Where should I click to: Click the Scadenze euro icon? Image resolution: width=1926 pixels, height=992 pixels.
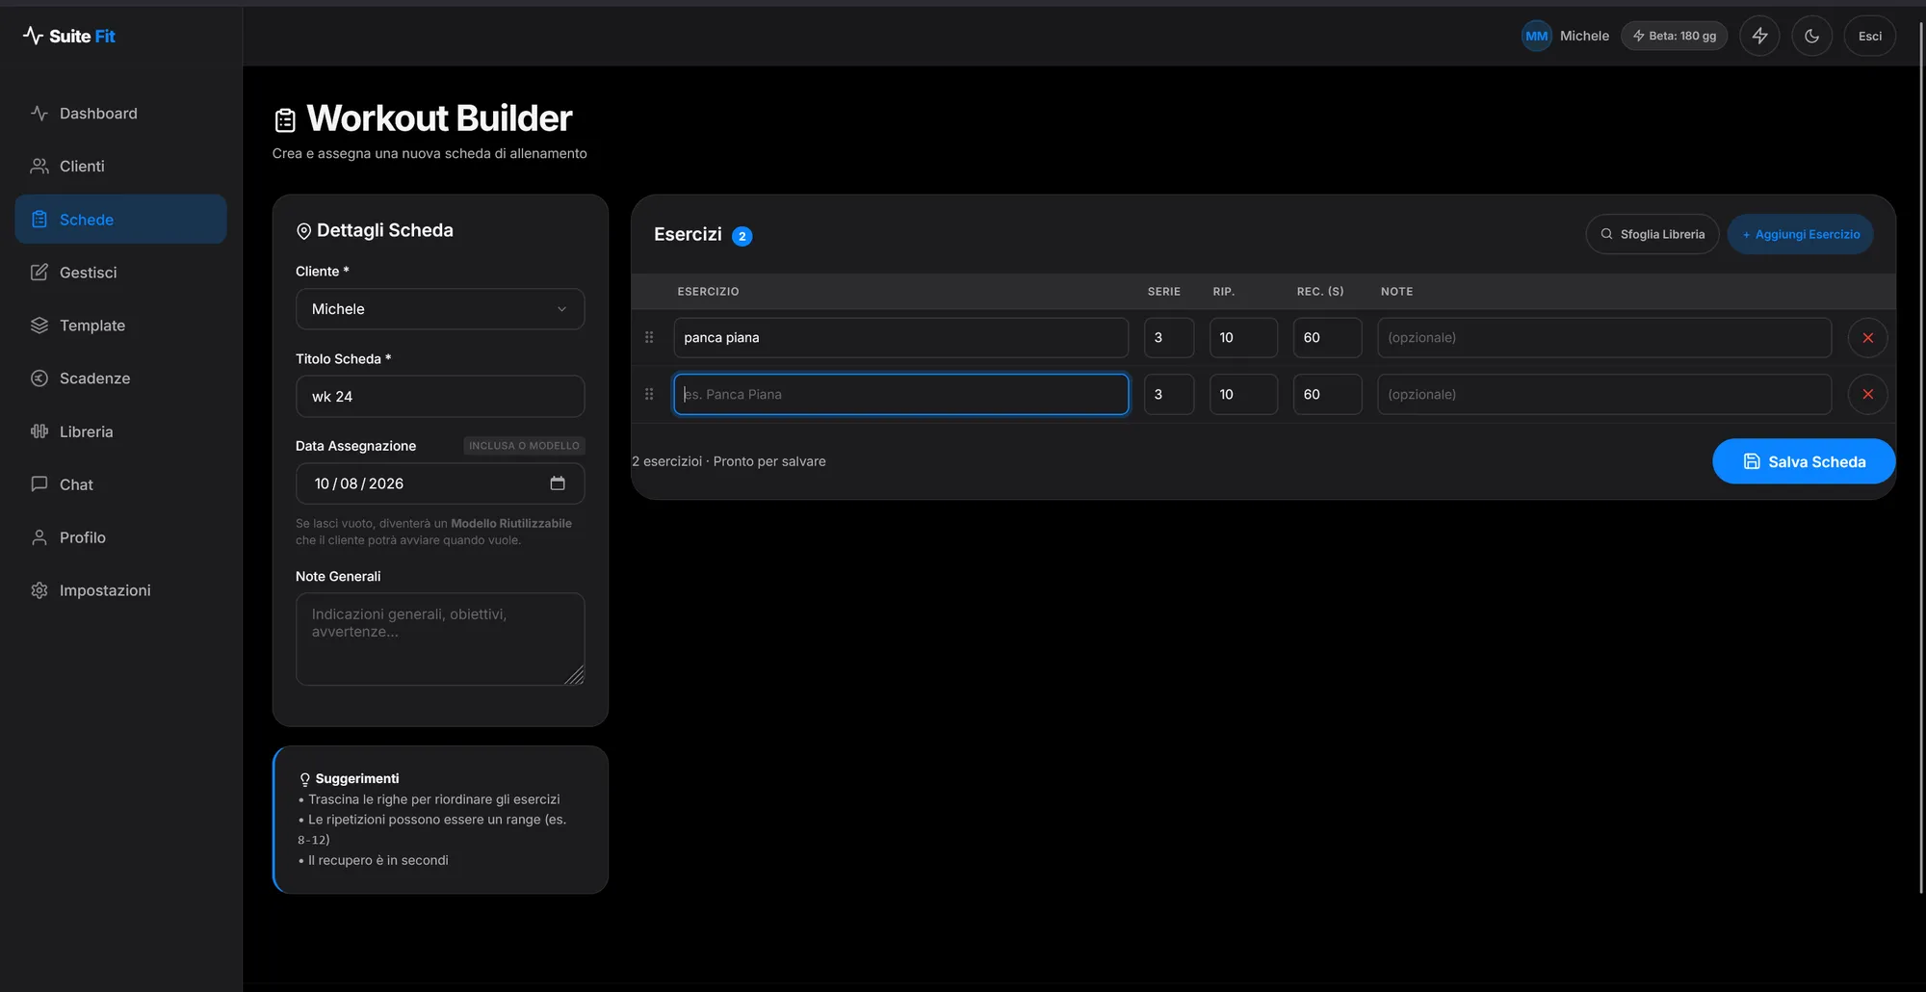click(39, 379)
